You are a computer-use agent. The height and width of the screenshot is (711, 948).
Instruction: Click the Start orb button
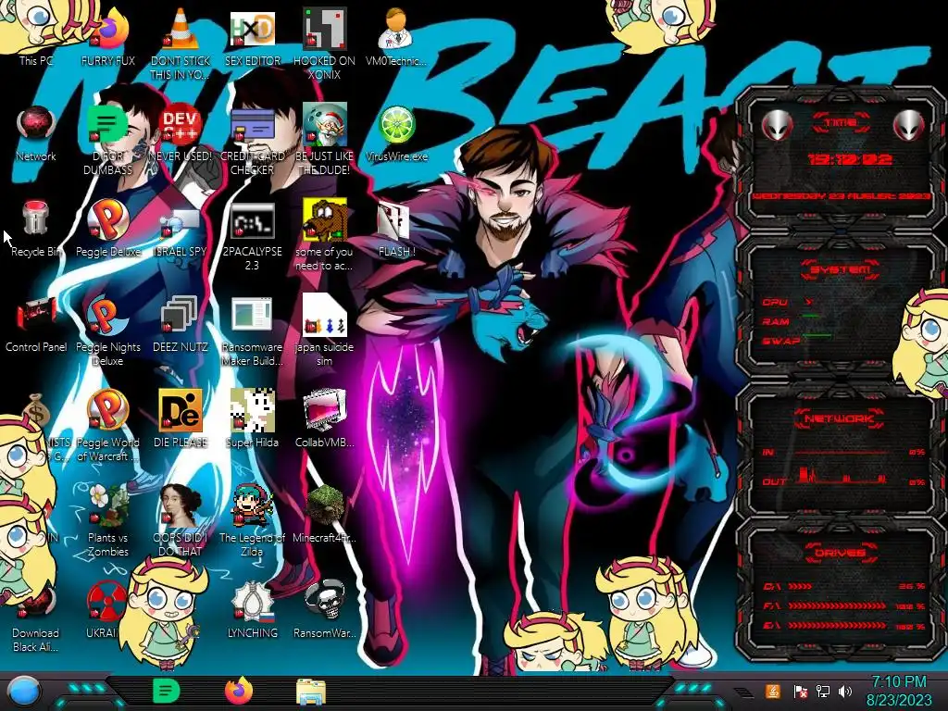(25, 692)
